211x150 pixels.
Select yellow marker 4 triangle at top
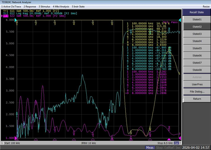[x=74, y=22]
